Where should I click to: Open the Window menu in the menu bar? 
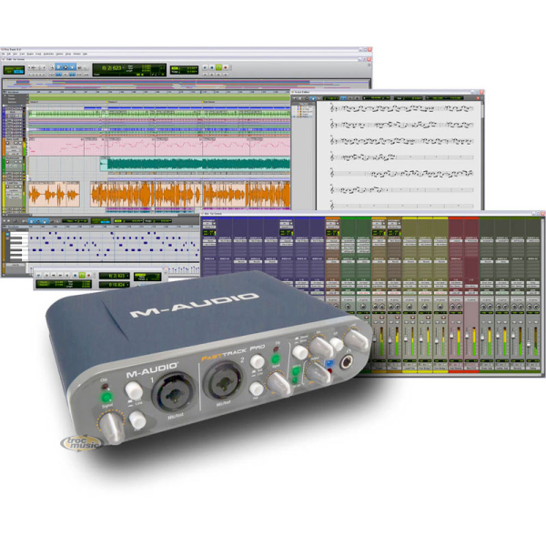point(77,54)
